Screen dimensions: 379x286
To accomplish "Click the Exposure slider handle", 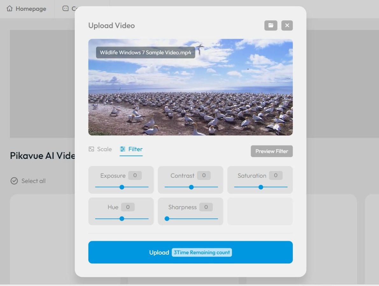I will pyautogui.click(x=122, y=187).
